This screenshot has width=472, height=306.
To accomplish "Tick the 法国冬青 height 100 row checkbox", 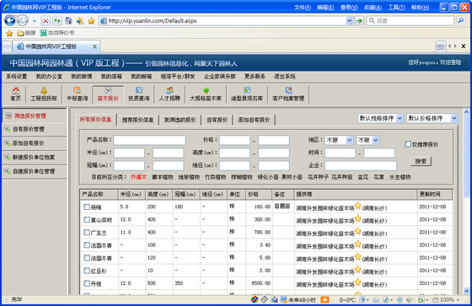I will pyautogui.click(x=87, y=244).
